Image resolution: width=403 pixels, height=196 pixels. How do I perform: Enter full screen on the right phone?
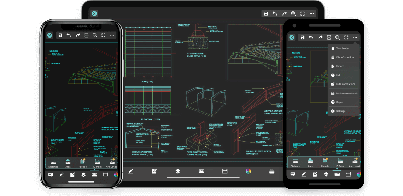click(x=346, y=37)
